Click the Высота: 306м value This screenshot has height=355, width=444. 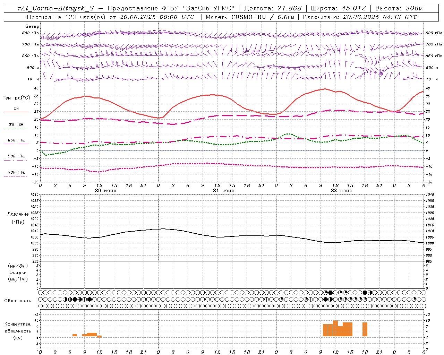(x=399, y=8)
